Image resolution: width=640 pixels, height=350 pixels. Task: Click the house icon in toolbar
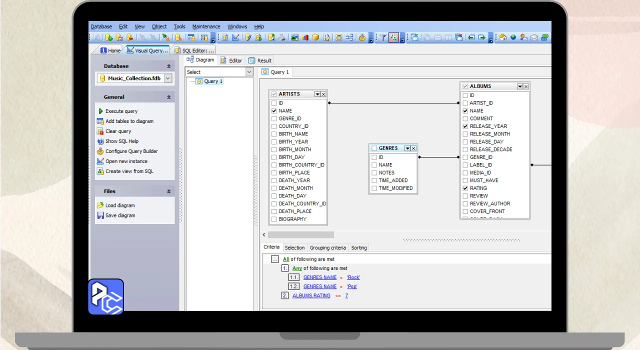503,37
